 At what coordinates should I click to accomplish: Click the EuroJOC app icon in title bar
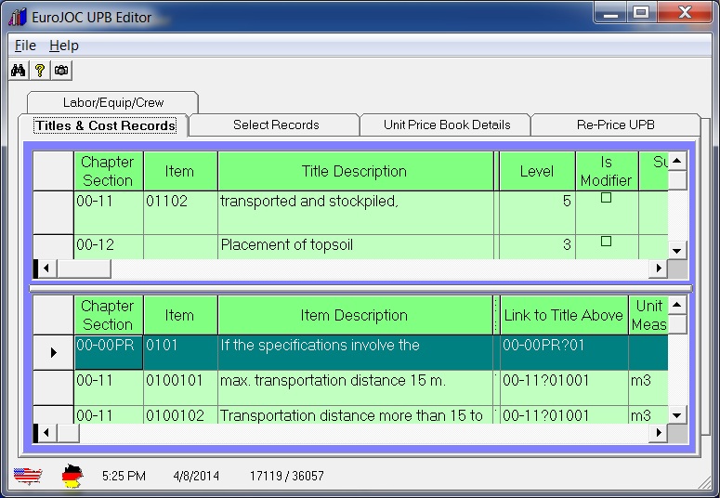(16, 17)
